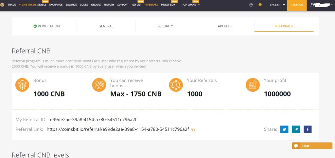This screenshot has width=335, height=158.
Task: Click the Your Referrals icon
Action: [x=176, y=85]
